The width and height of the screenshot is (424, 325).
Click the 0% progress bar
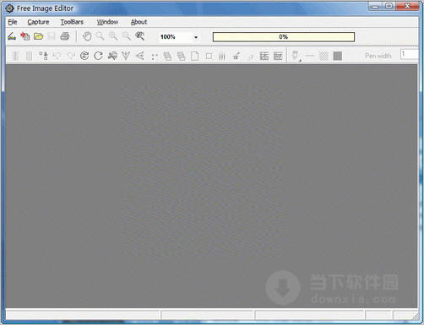284,37
